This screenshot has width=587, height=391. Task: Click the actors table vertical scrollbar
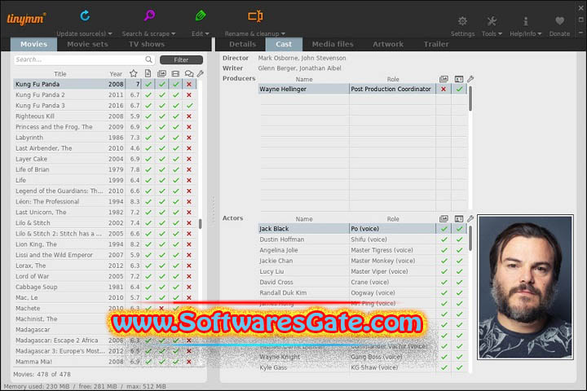point(470,239)
